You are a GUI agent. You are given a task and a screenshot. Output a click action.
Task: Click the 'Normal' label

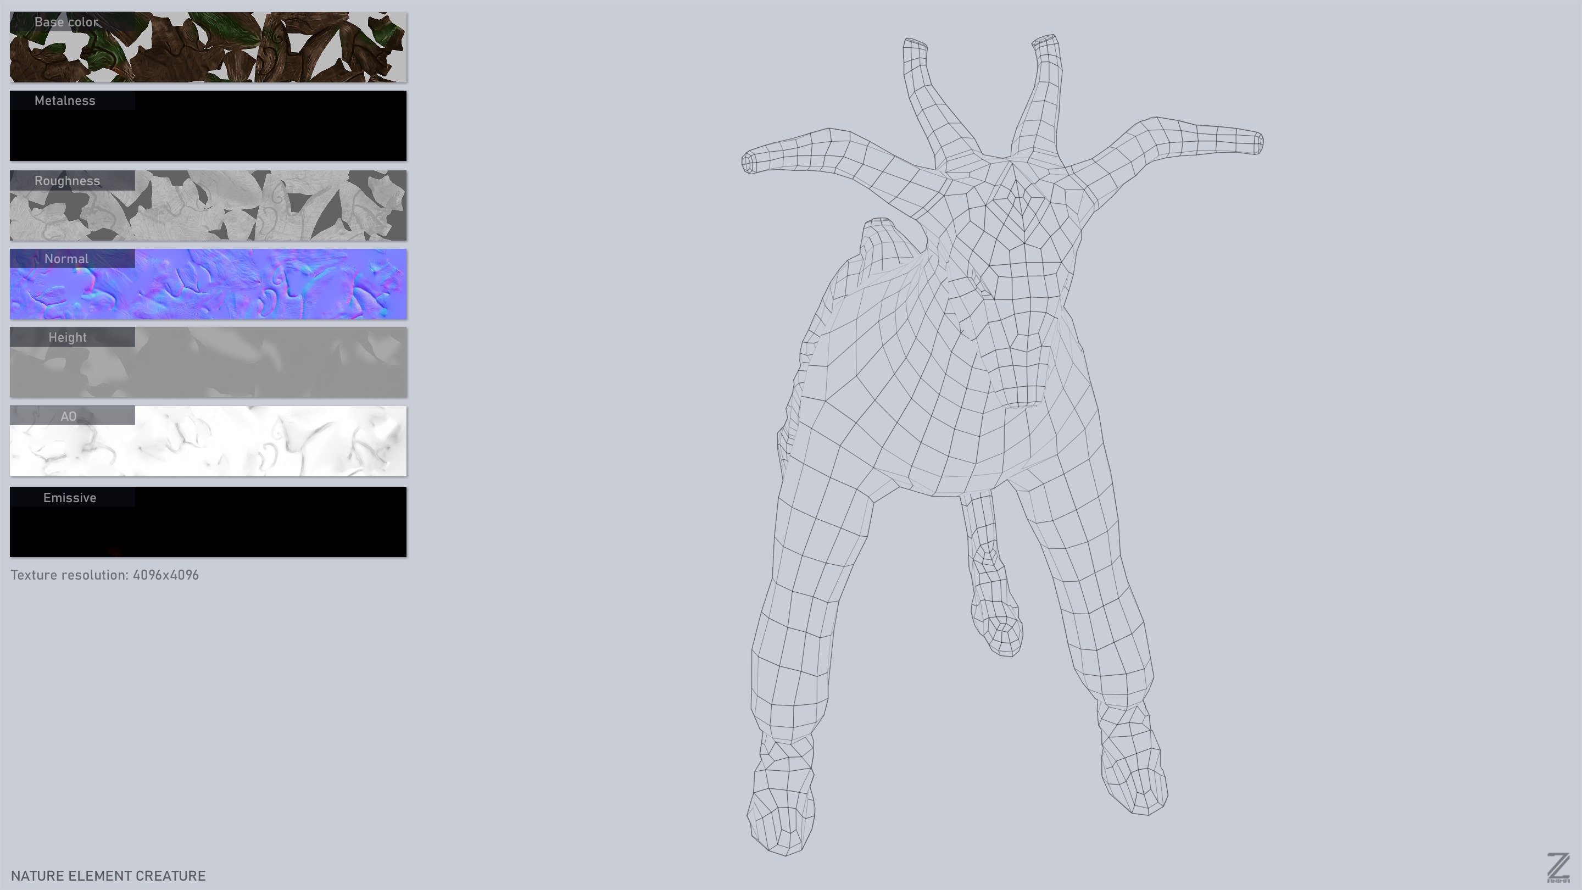[66, 259]
